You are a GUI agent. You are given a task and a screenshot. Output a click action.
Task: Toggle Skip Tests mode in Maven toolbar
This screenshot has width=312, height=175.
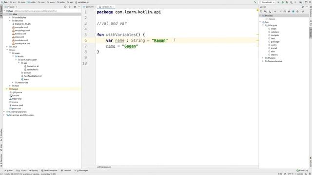(293, 12)
